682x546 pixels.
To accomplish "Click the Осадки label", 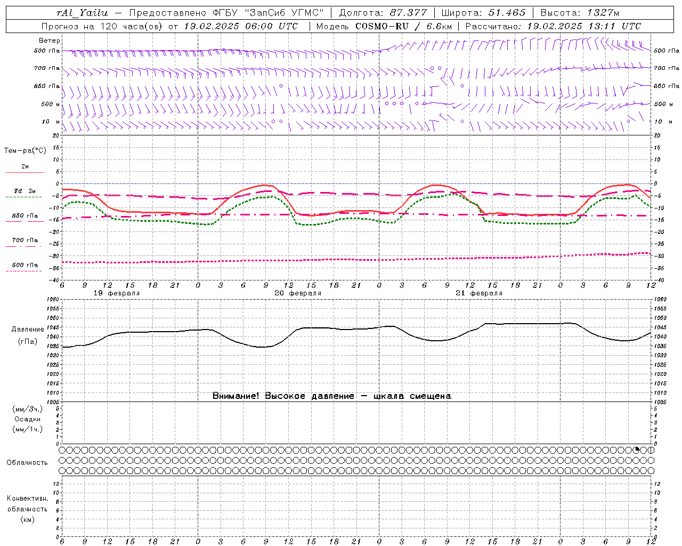I will 28,419.
